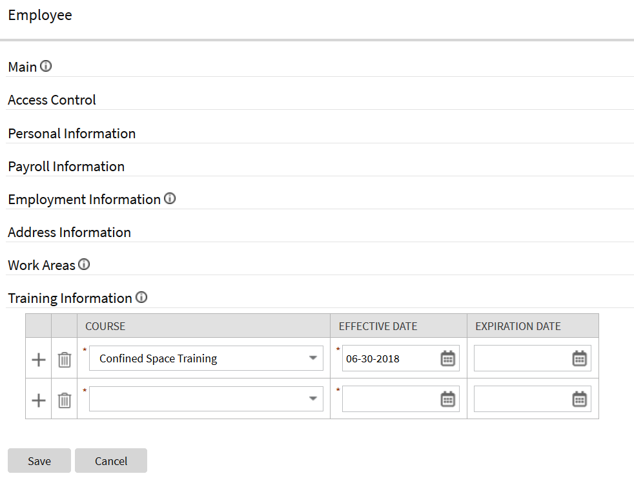Screen dimensions: 634x487
Task: Click the info icon next to Work Areas
Action: (85, 264)
